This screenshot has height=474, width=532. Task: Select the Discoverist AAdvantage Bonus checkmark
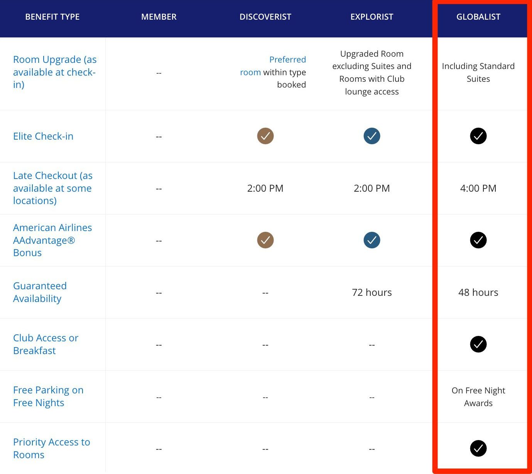[265, 240]
